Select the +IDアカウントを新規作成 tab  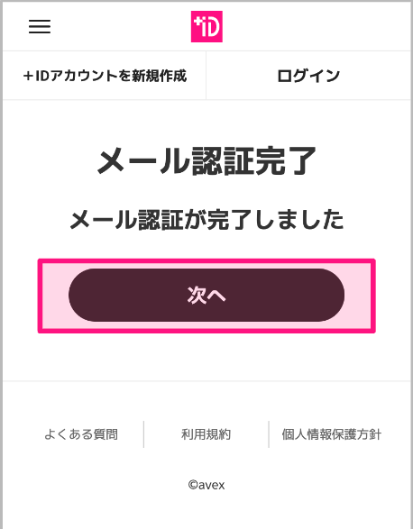coord(105,76)
